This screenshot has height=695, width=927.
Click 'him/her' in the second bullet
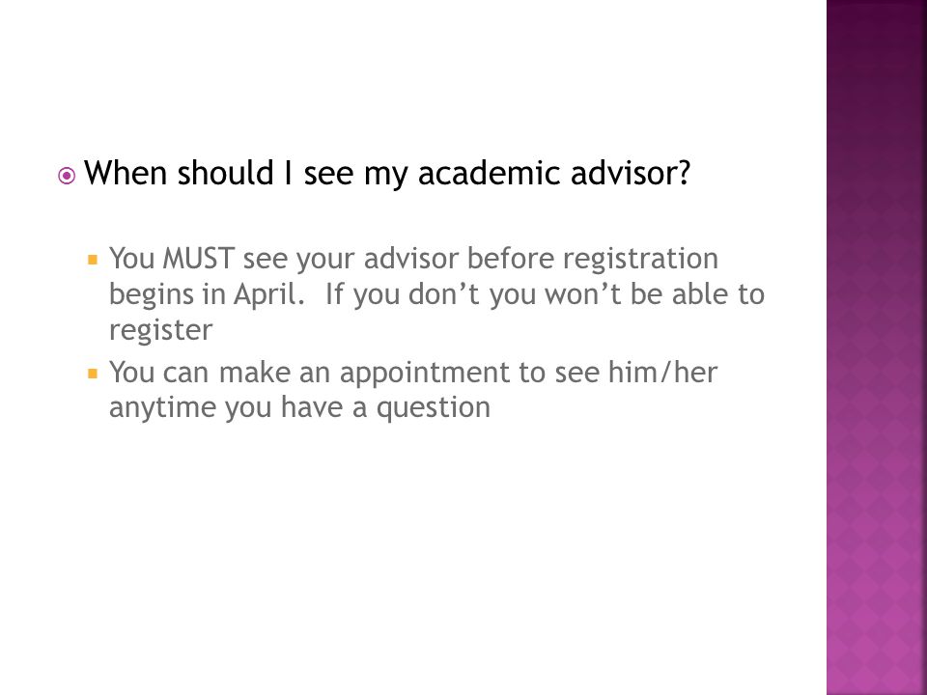(662, 373)
